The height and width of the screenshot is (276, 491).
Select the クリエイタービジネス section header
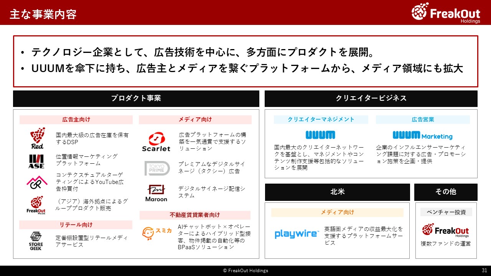pos(371,99)
